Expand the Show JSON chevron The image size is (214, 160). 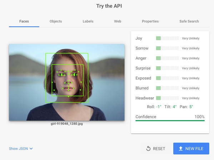31,149
